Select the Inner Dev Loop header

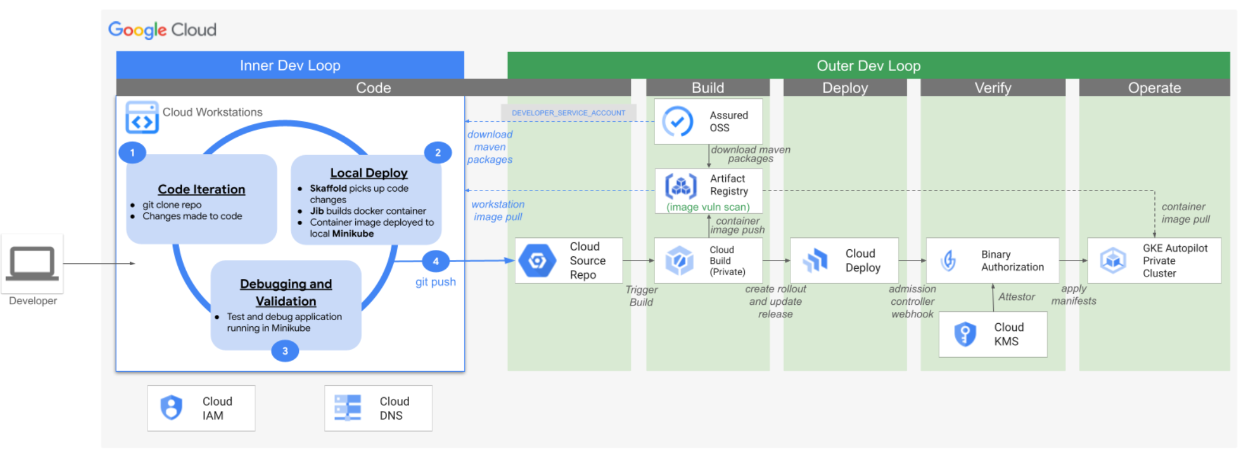[x=290, y=65]
